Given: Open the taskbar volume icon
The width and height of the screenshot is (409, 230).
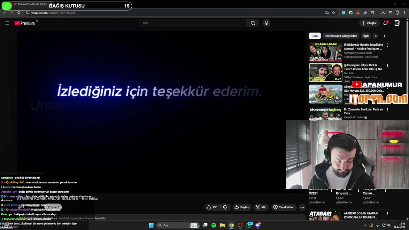Looking at the screenshot, I should click(x=388, y=225).
